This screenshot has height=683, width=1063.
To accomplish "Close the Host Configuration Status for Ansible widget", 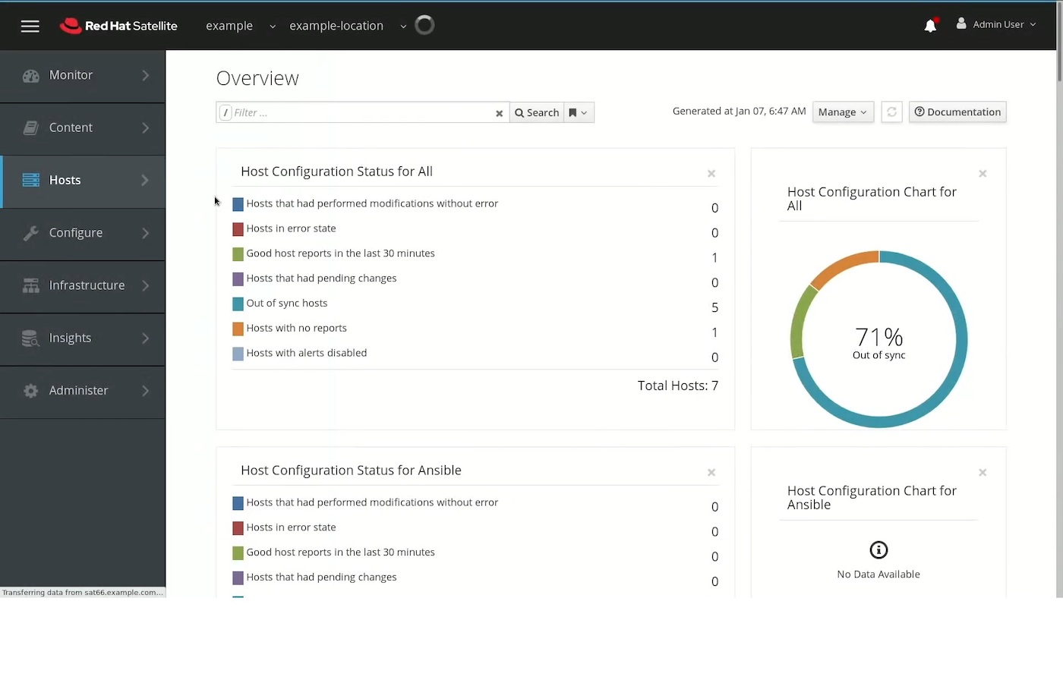I will click(711, 473).
